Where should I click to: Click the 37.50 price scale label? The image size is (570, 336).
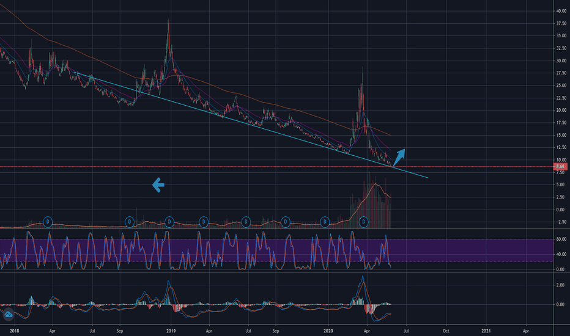[561, 24]
